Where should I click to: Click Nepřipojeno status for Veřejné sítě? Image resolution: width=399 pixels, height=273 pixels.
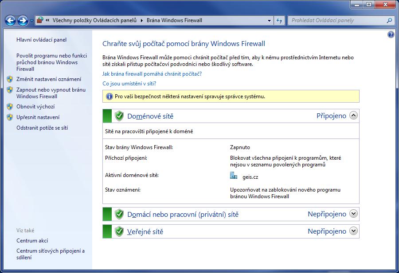(x=327, y=231)
